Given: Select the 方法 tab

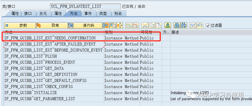Looking at the screenshot, I should pyautogui.click(x=74, y=14).
